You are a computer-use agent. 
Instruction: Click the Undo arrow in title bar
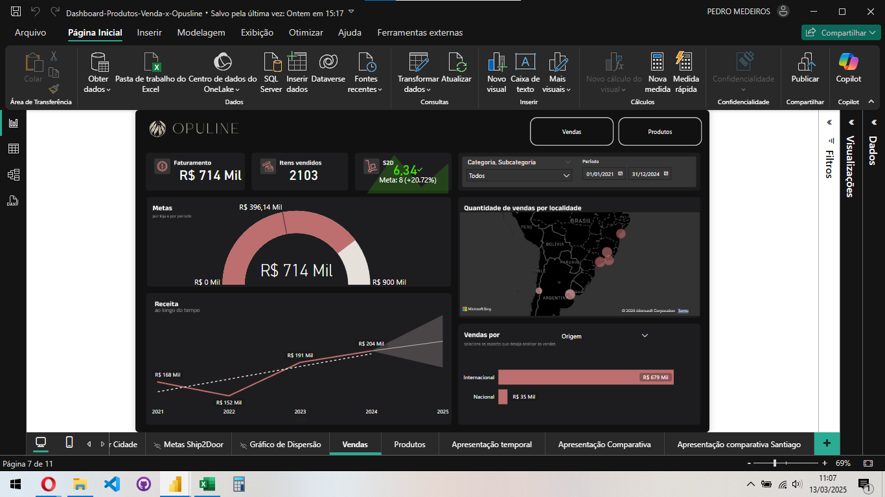(x=35, y=12)
